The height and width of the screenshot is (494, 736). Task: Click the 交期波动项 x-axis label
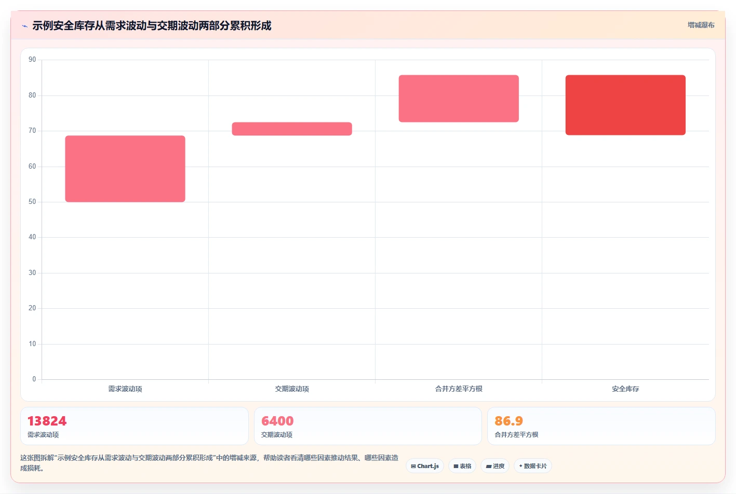[x=292, y=389]
